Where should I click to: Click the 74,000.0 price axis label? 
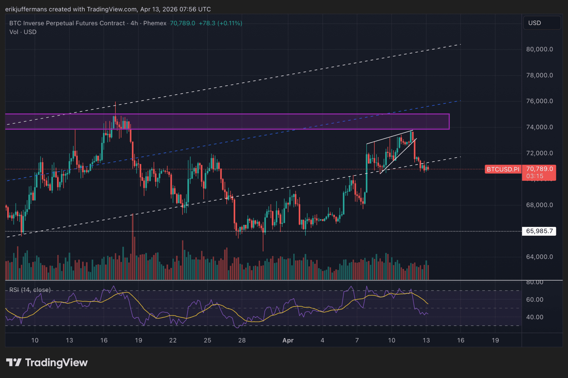point(539,127)
